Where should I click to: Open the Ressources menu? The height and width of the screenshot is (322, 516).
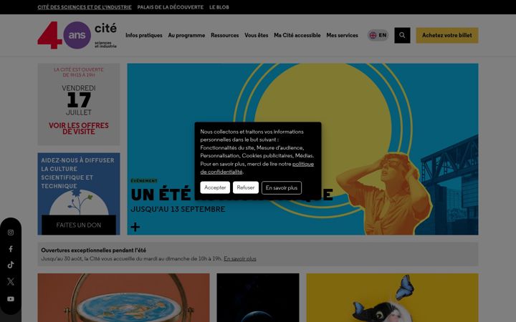(225, 35)
